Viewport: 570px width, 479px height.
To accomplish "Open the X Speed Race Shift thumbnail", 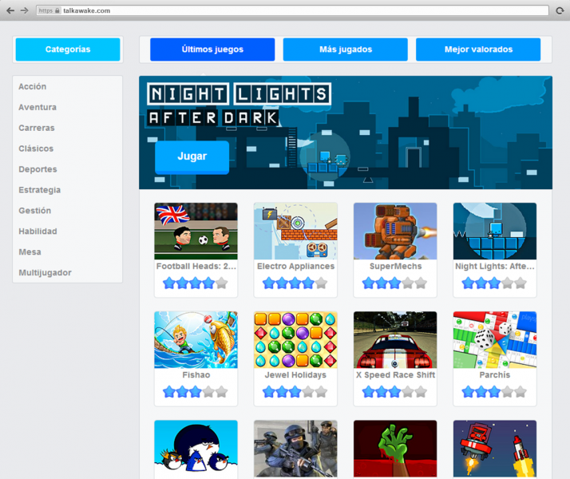I will click(395, 339).
